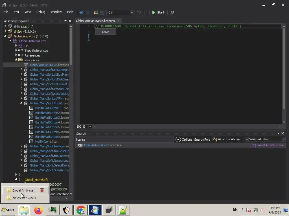
Task: Select Global_ManySoft.frmScan resource icon
Action: point(26,146)
